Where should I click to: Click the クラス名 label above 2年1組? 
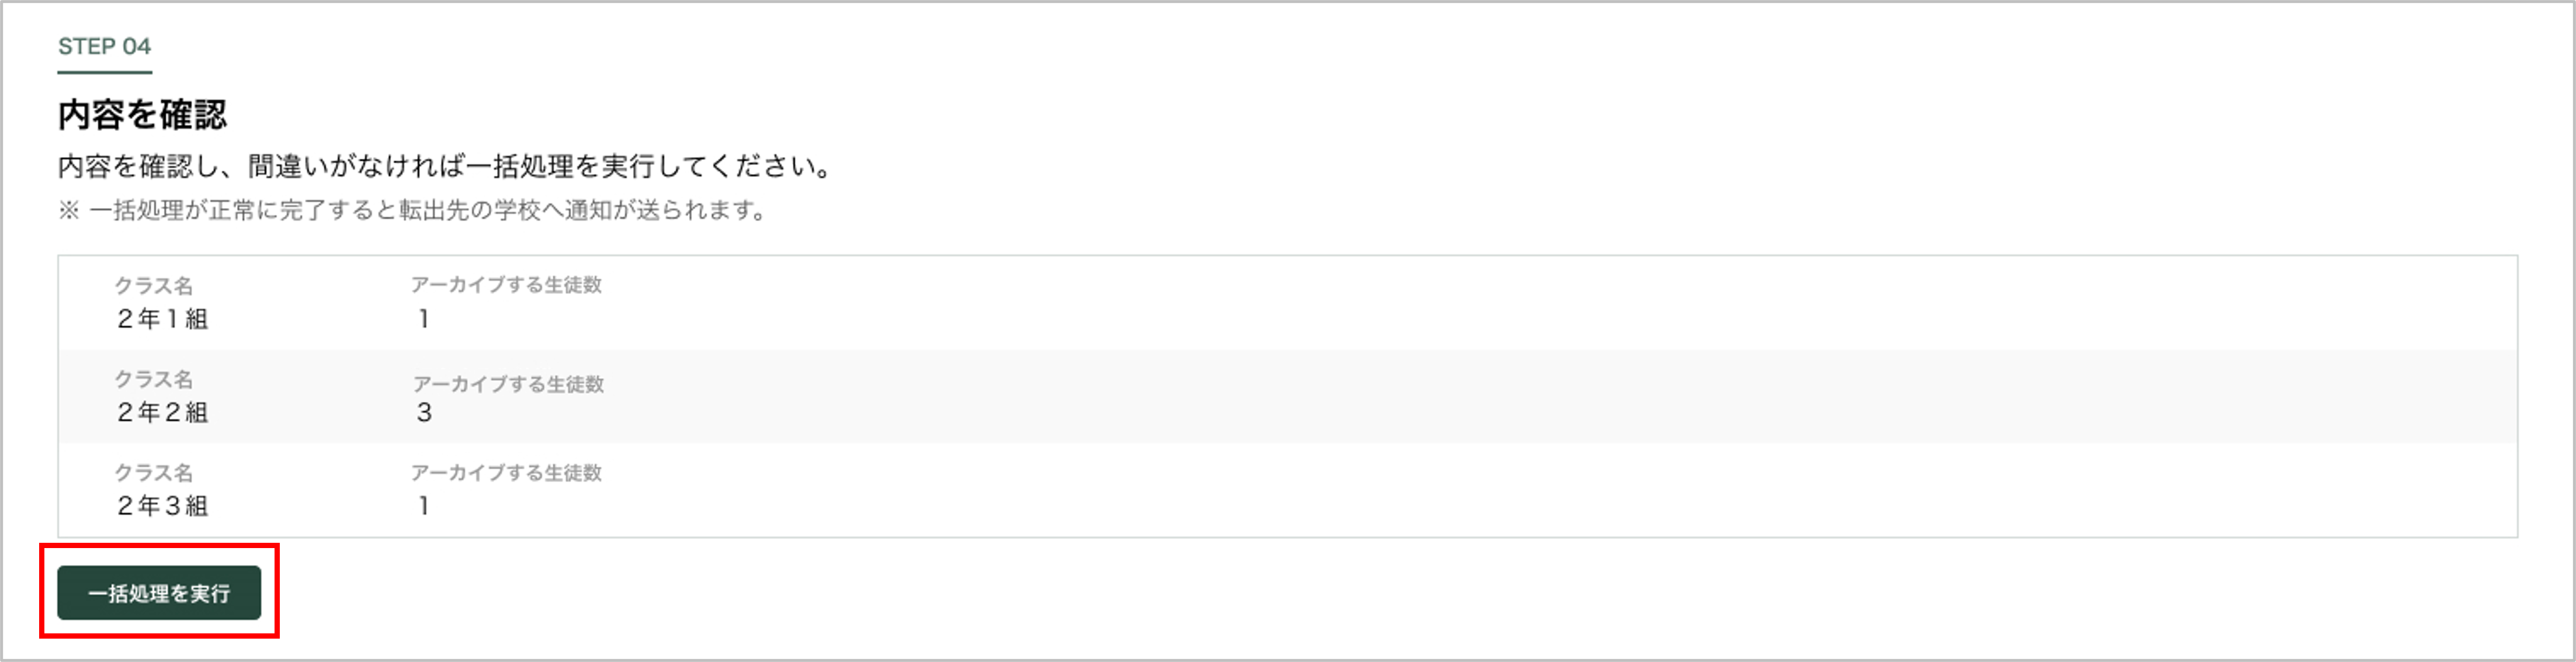tap(153, 286)
